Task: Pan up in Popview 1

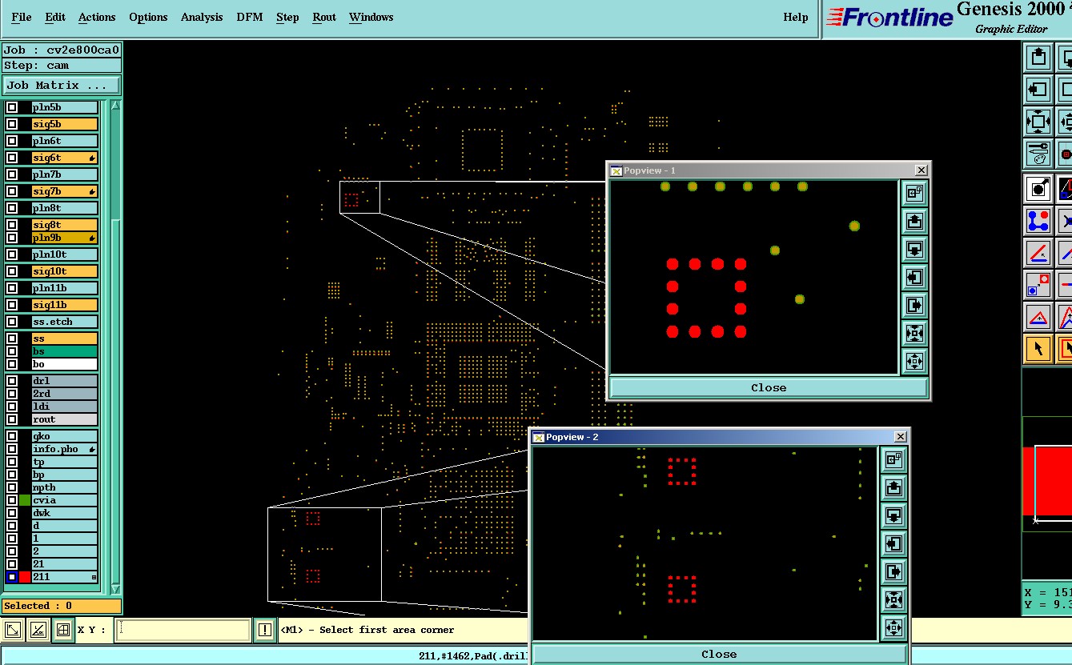Action: 914,221
